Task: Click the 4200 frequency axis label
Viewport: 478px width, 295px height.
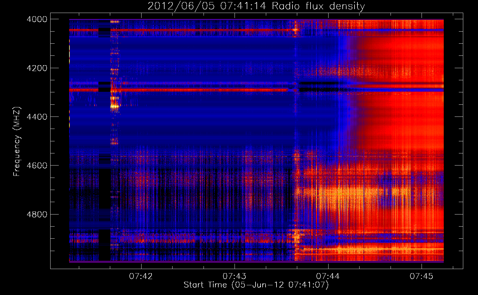Action: coord(37,68)
